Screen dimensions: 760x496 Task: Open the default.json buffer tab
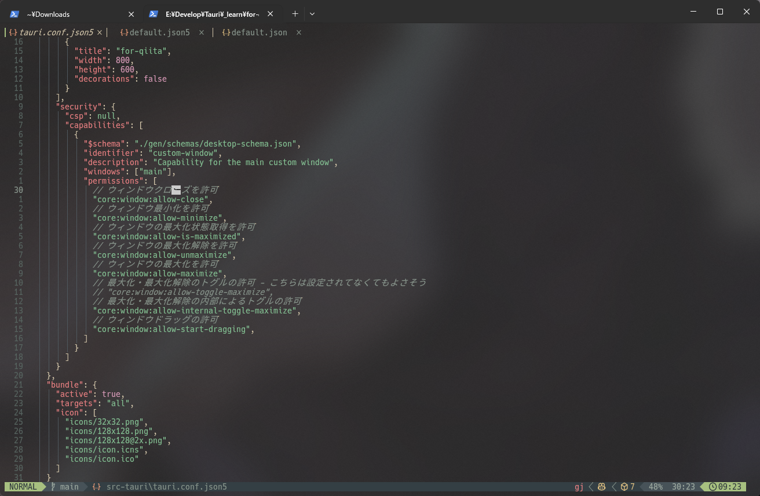[259, 32]
